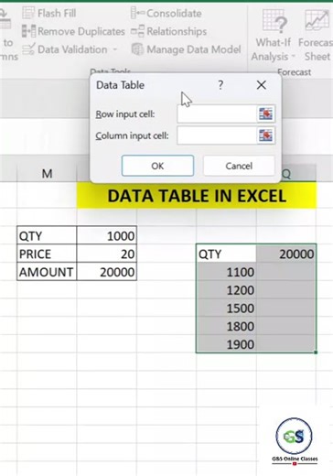
Task: Click the Row input cell field
Action: tap(217, 114)
